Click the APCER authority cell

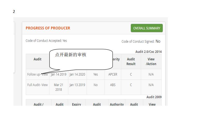coord(113,74)
